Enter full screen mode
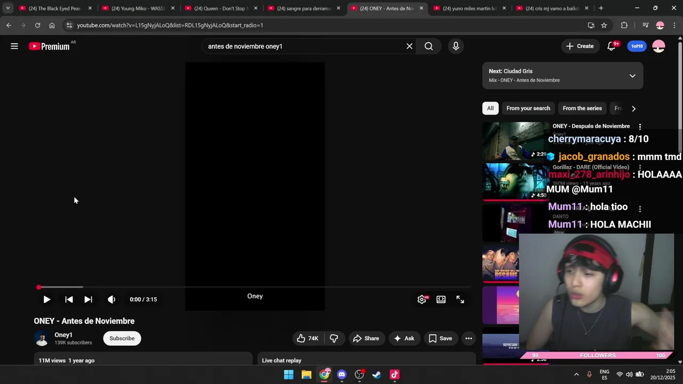The width and height of the screenshot is (683, 384). coord(460,299)
